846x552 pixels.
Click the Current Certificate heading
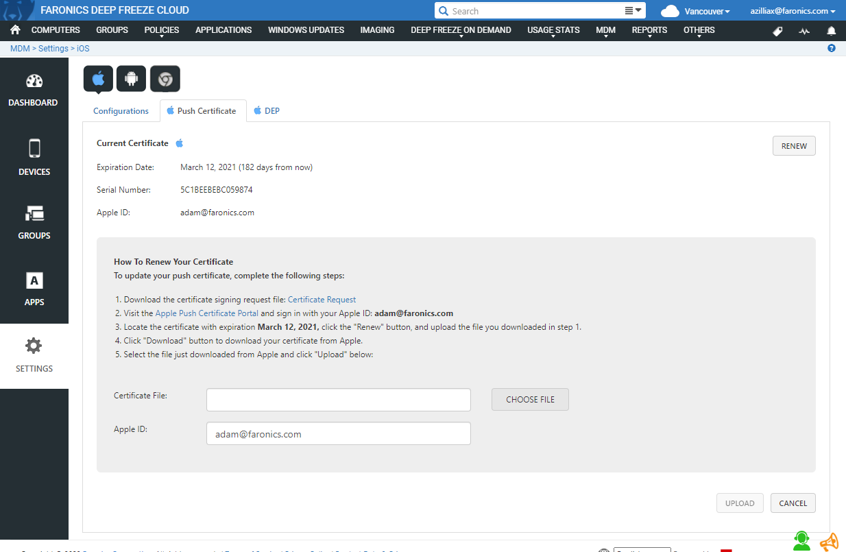click(132, 143)
